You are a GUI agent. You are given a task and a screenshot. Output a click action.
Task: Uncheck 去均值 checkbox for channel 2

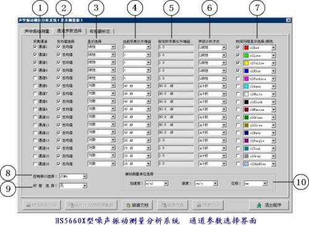click(x=59, y=54)
